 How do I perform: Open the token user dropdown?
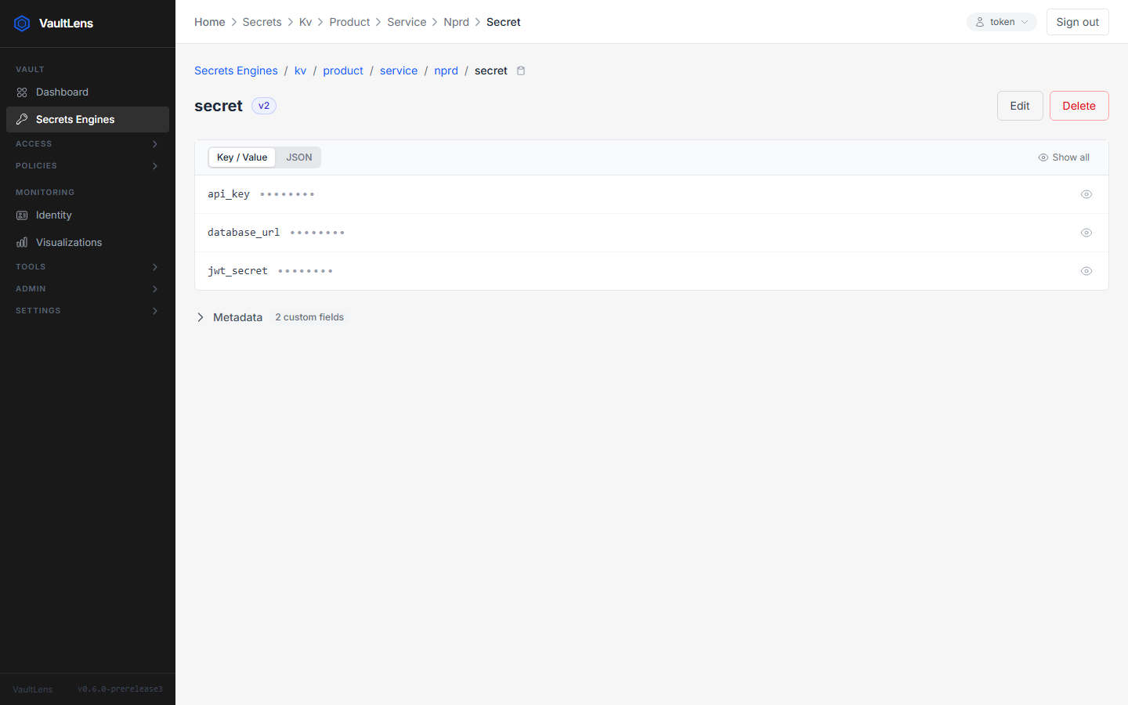[1001, 22]
